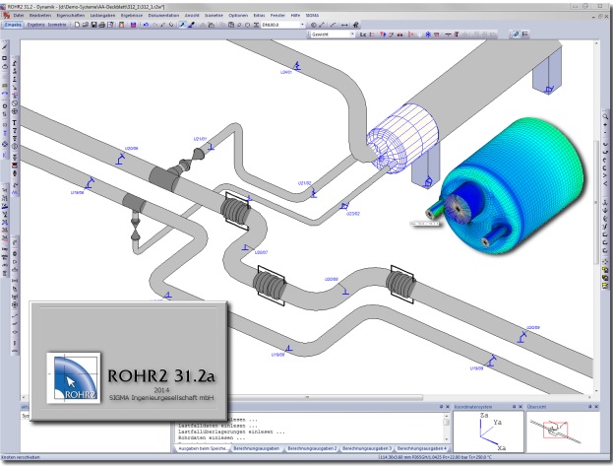Click the double-headed arrow measure icon
The image size is (613, 466).
[x=344, y=25]
